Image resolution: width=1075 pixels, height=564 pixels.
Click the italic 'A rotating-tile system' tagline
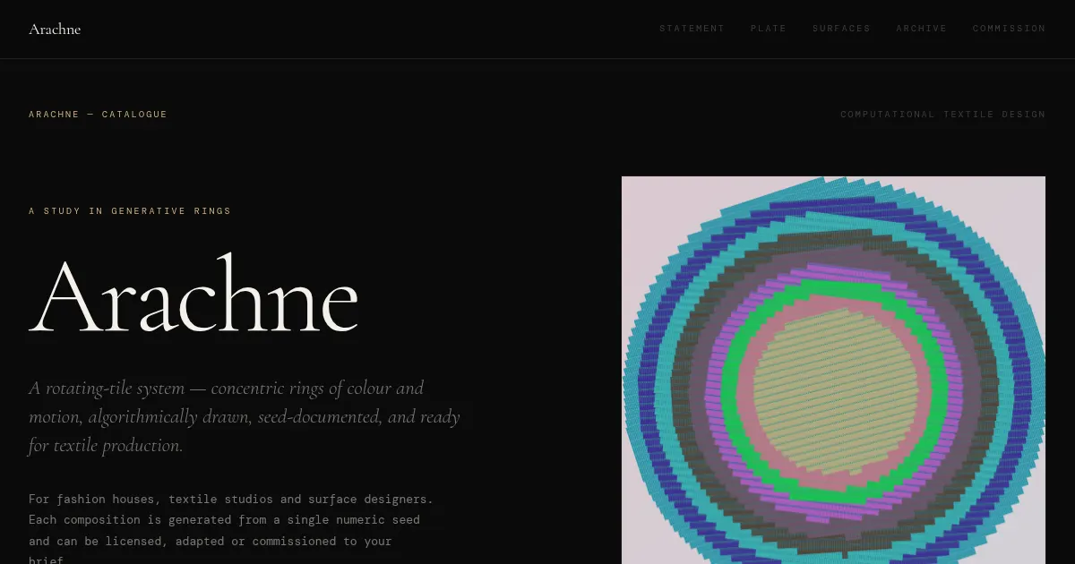[245, 416]
